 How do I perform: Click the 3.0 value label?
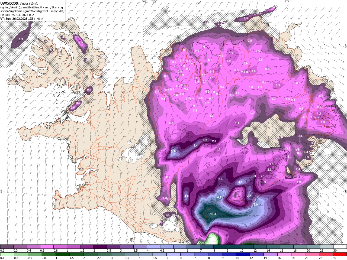(205, 140)
